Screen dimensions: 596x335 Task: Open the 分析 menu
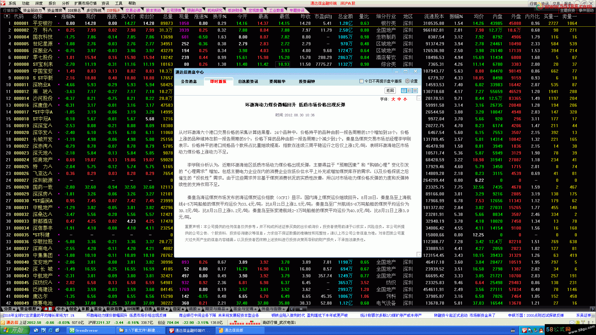(x=65, y=3)
